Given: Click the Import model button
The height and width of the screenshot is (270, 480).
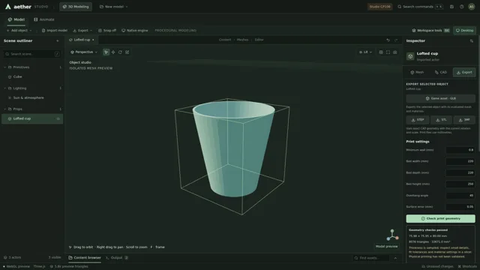Looking at the screenshot, I should pos(55,30).
